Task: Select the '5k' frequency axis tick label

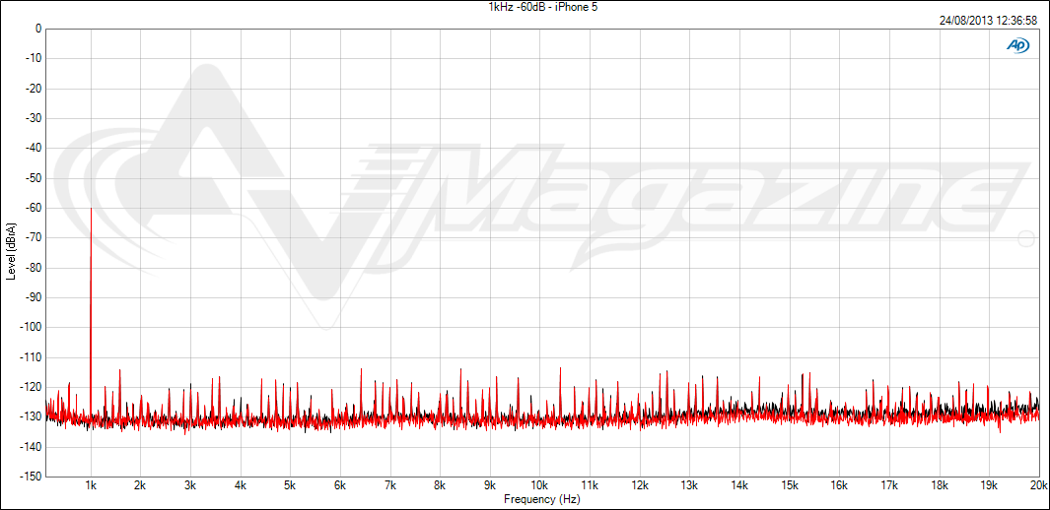Action: coord(290,484)
